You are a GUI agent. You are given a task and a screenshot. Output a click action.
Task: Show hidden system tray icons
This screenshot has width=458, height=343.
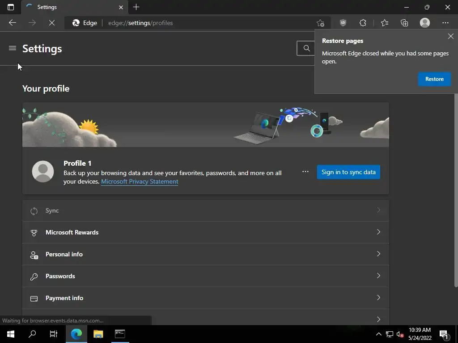[x=378, y=334]
